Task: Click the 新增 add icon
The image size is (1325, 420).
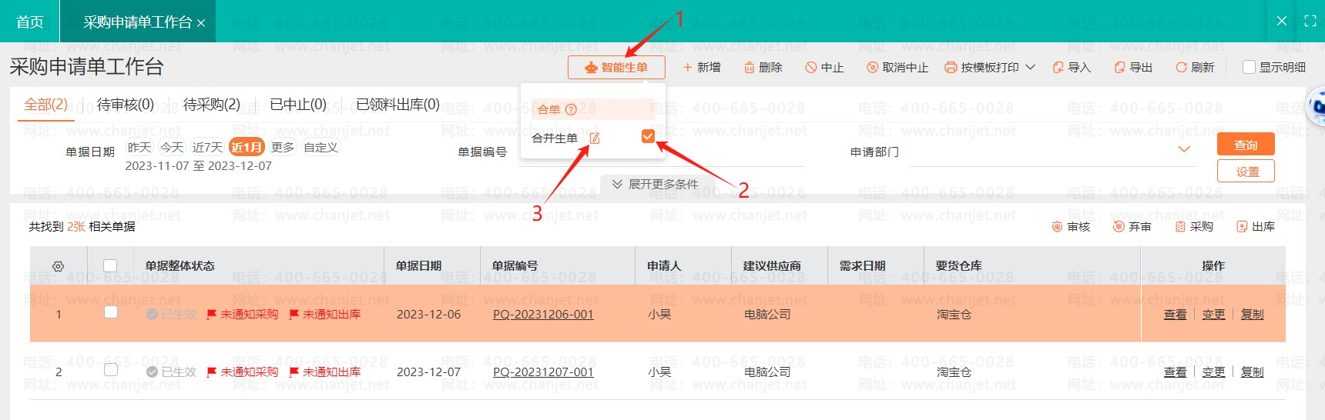Action: click(x=687, y=68)
